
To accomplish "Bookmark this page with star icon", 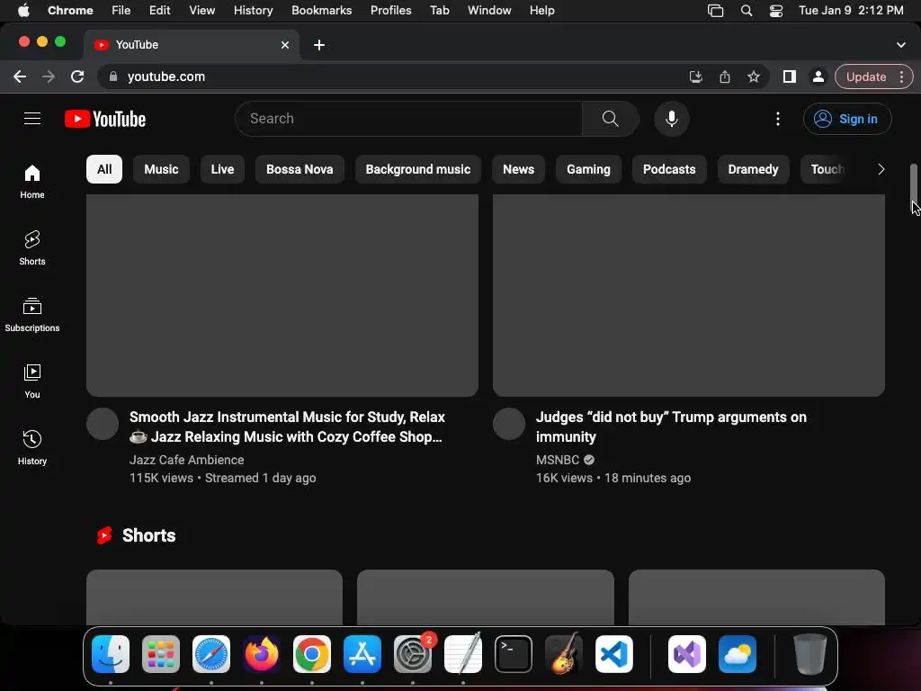I will 754,76.
